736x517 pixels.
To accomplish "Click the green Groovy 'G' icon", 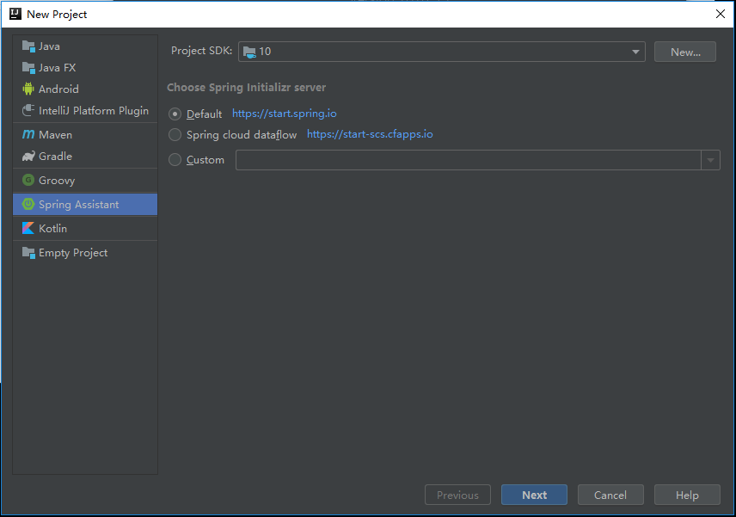I will pyautogui.click(x=28, y=180).
